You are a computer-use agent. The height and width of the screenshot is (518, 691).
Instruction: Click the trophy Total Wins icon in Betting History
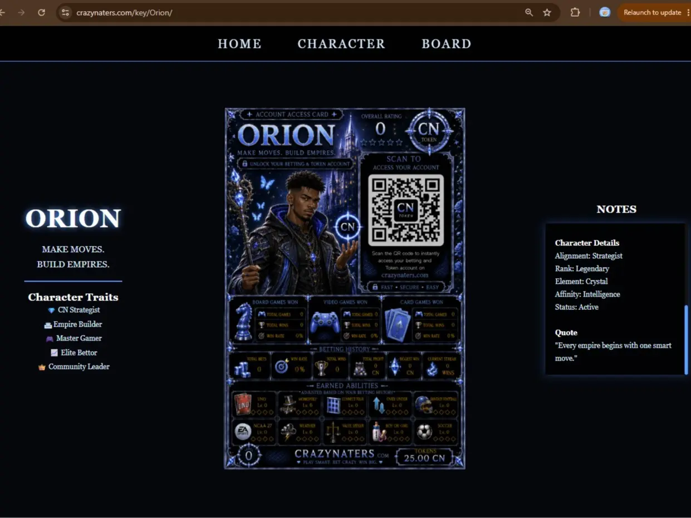coord(321,367)
